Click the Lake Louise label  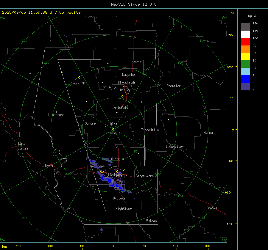23,146
